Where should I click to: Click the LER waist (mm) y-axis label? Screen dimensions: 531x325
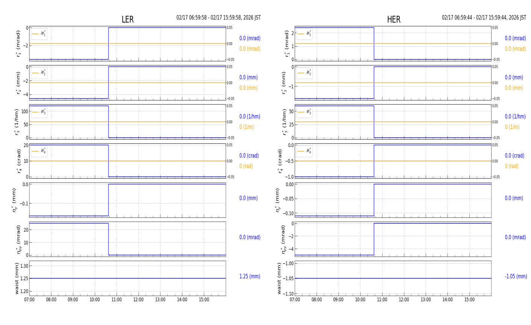(x=17, y=278)
